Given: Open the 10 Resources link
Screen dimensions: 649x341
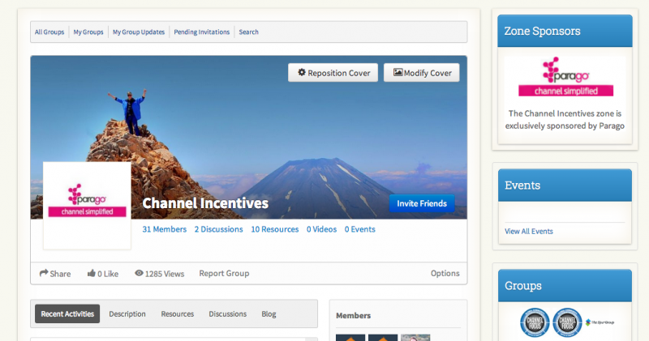Looking at the screenshot, I should click(x=275, y=229).
